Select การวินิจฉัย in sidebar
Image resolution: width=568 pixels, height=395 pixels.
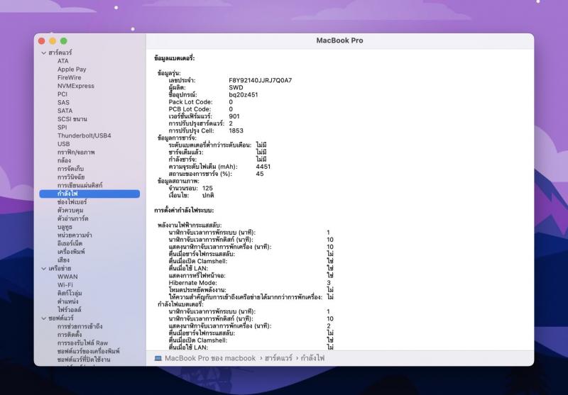tap(71, 177)
